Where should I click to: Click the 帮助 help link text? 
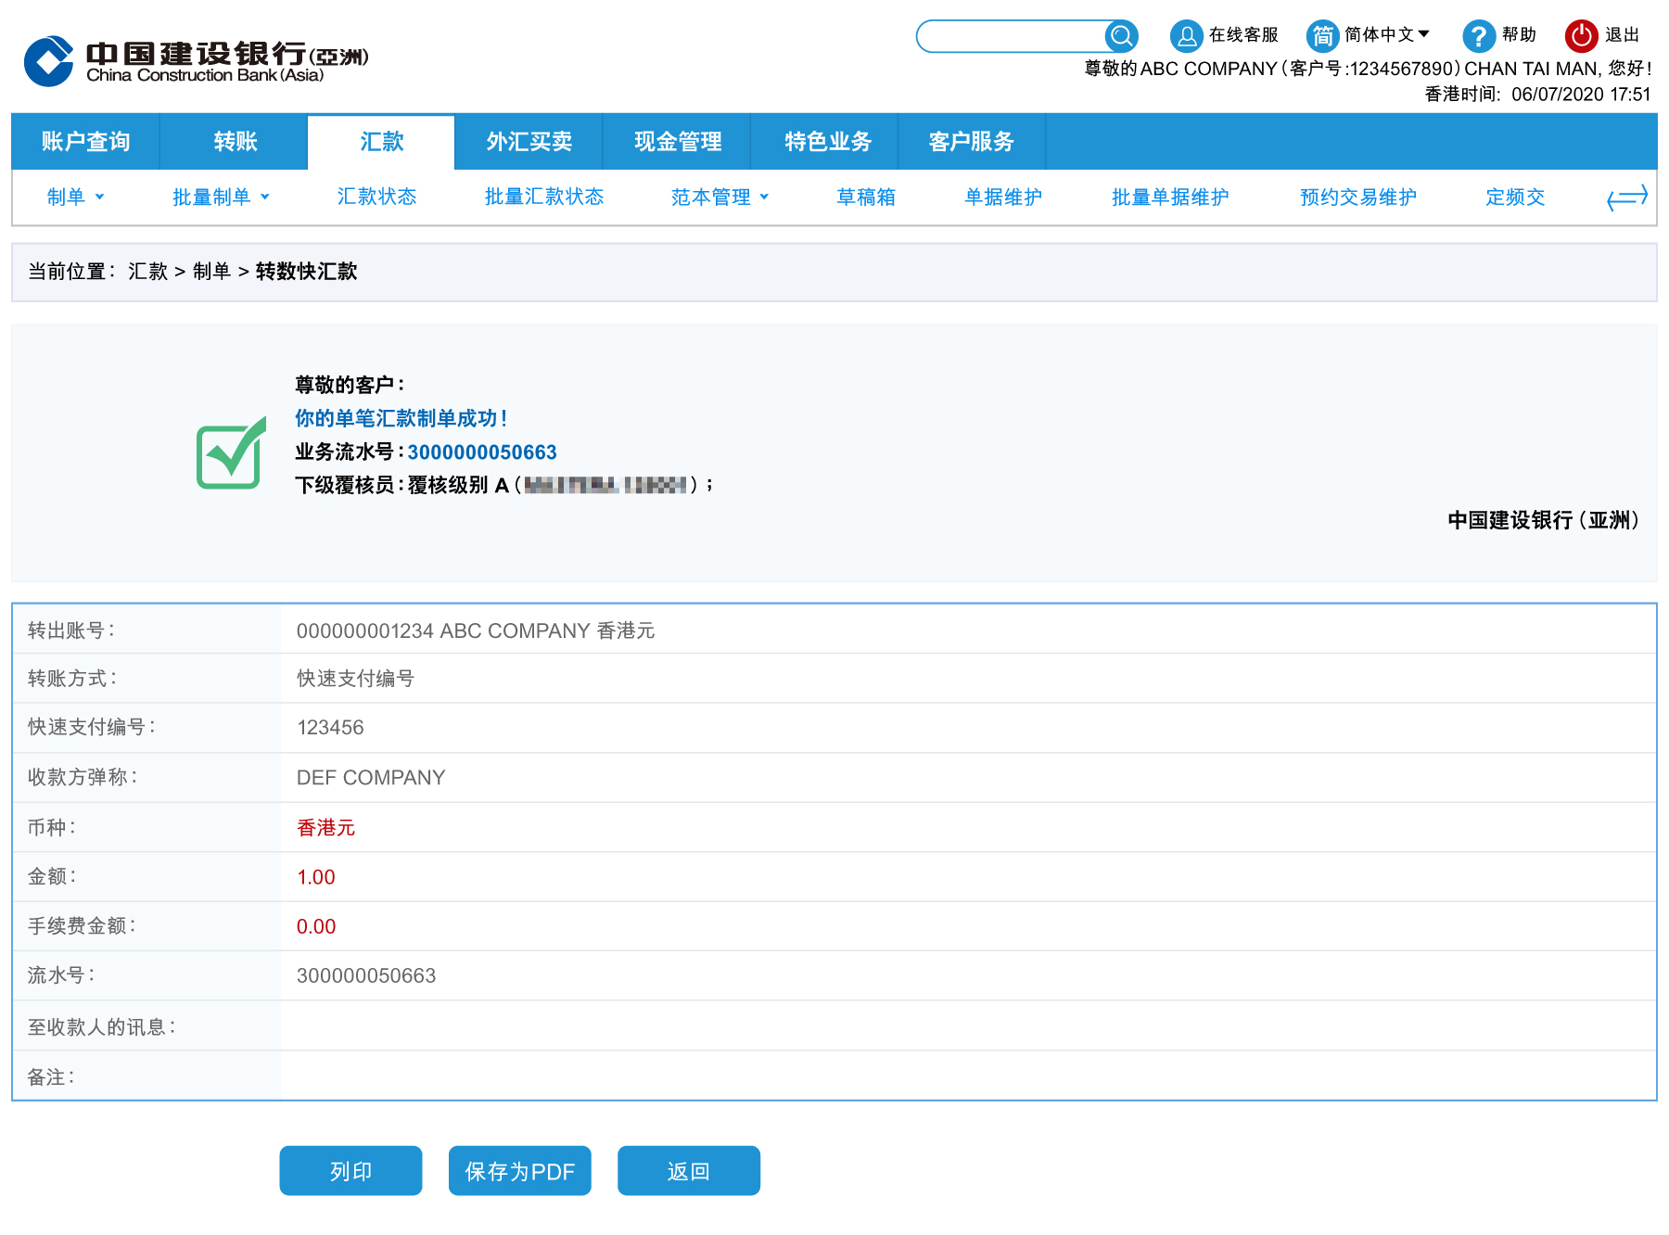click(1519, 35)
